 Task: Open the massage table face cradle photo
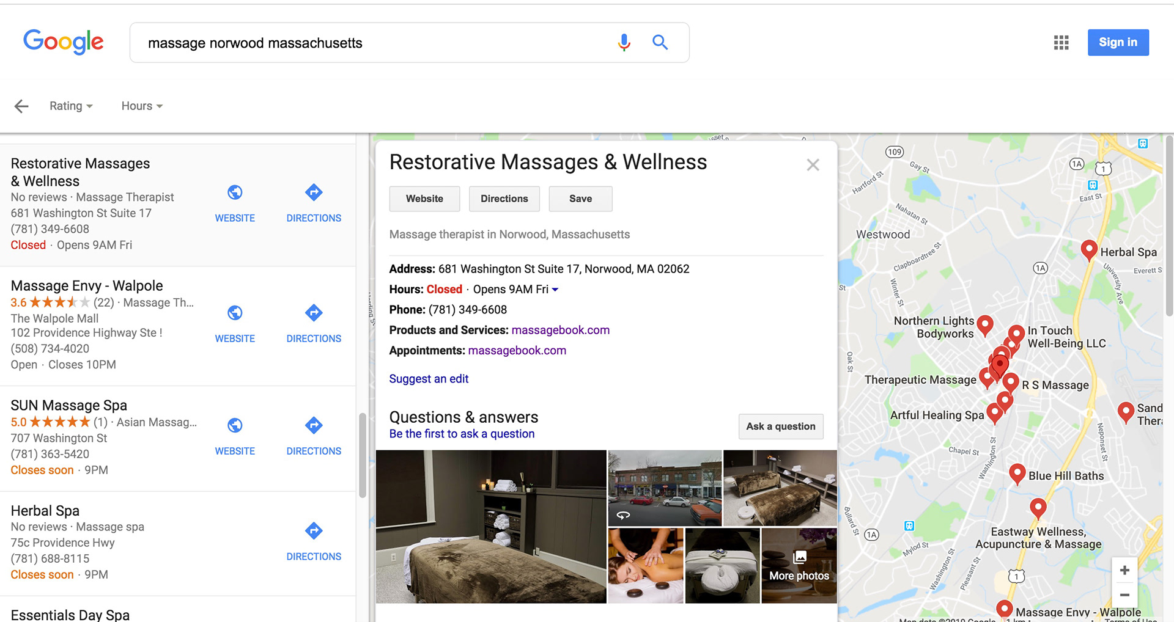[722, 566]
